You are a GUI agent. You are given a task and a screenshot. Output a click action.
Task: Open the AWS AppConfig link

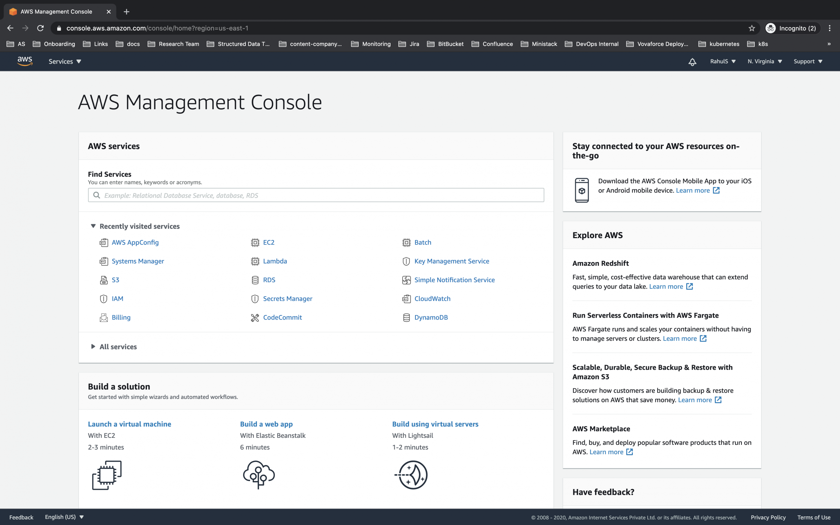click(x=135, y=242)
